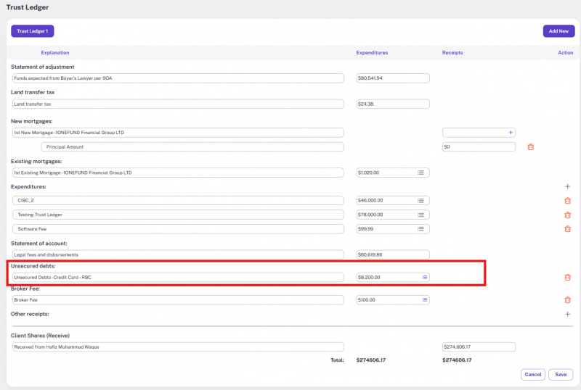581x390 pixels.
Task: Open breakdown list icon for 1st Existing Mortgage amount
Action: pyautogui.click(x=420, y=173)
